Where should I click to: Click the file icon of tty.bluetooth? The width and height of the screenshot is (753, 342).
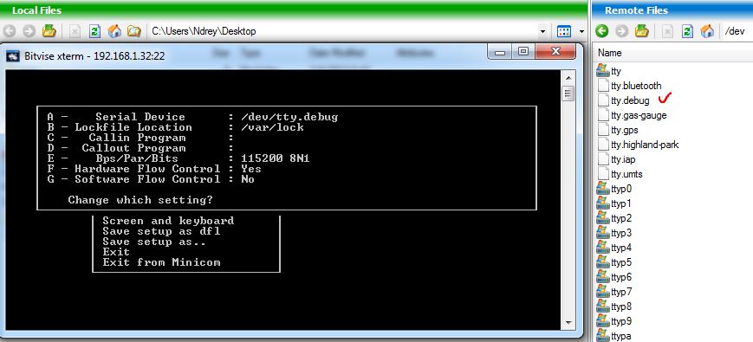[x=603, y=86]
